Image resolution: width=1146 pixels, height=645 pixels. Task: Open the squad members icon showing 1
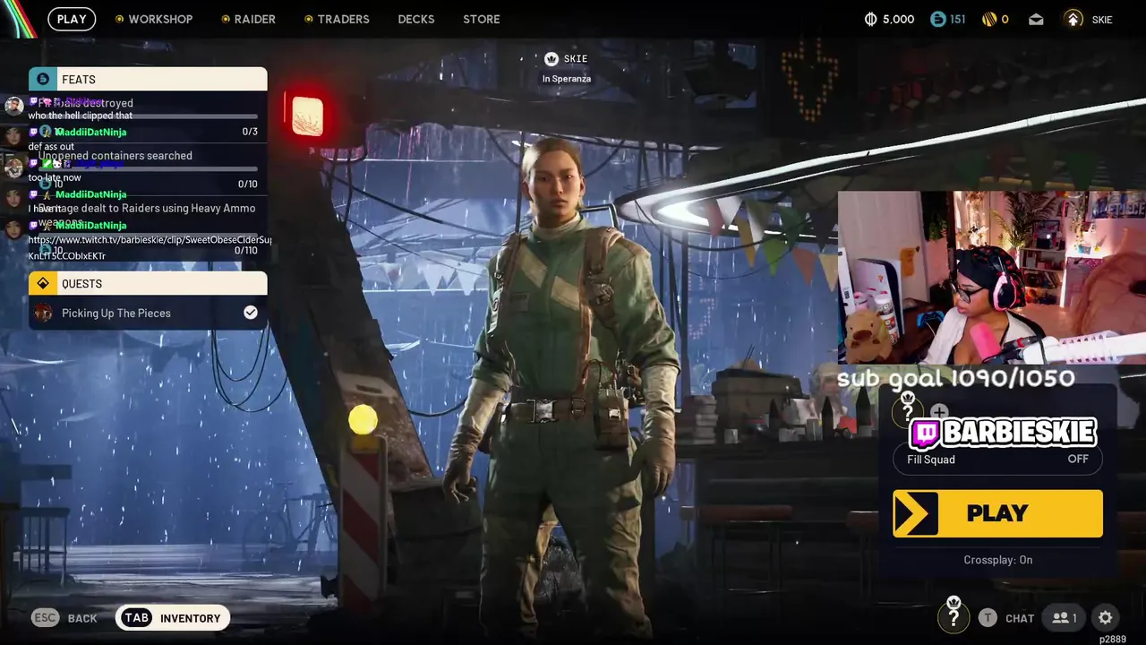1065,617
